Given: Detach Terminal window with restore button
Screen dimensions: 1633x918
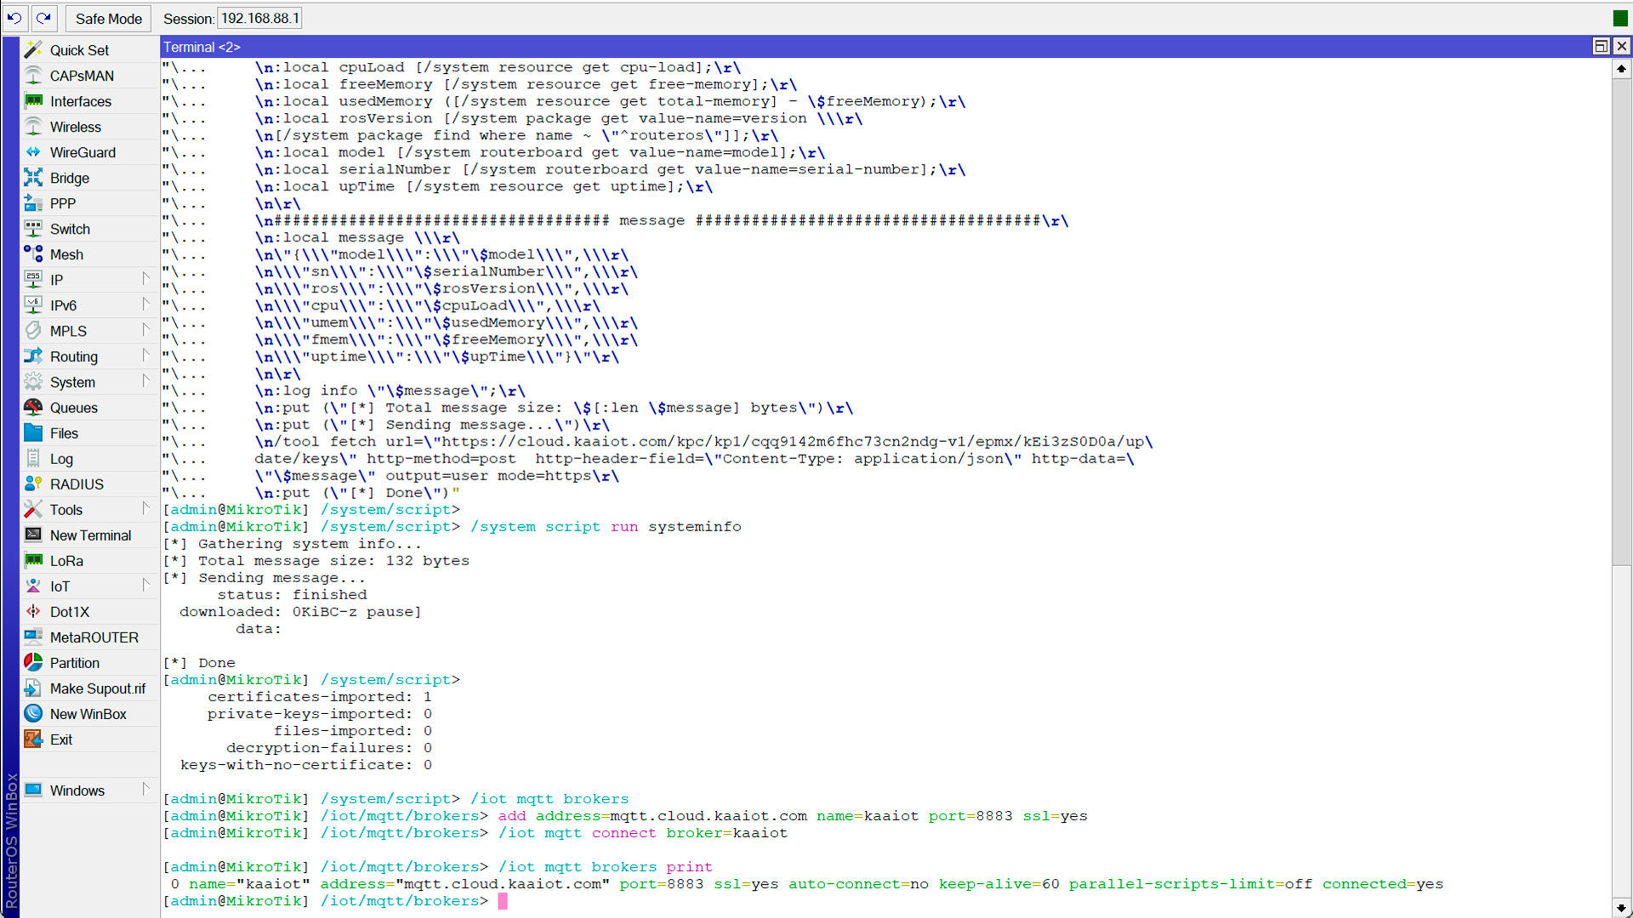Looking at the screenshot, I should [1600, 47].
